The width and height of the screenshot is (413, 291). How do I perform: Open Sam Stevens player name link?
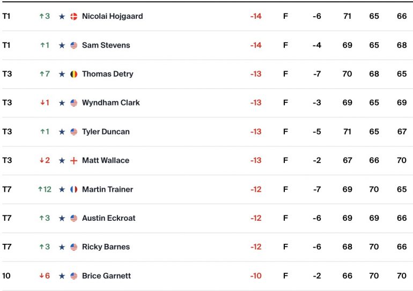(x=106, y=45)
